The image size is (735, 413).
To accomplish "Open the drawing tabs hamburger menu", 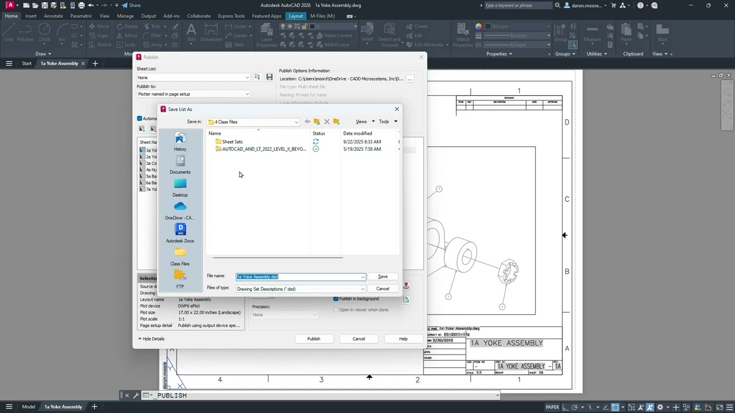I will point(9,64).
